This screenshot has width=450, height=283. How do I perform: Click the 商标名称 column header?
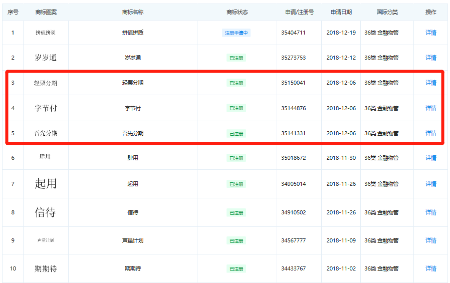click(x=133, y=12)
